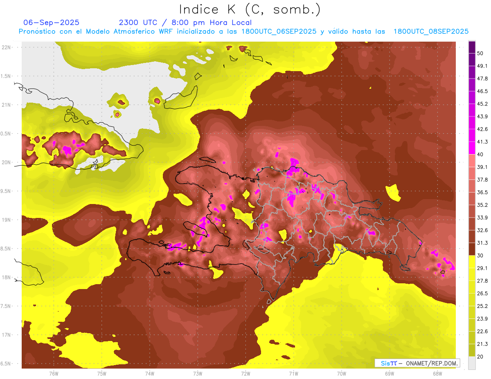
Task: Select the "46.5" color scale value
Action: (x=482, y=91)
